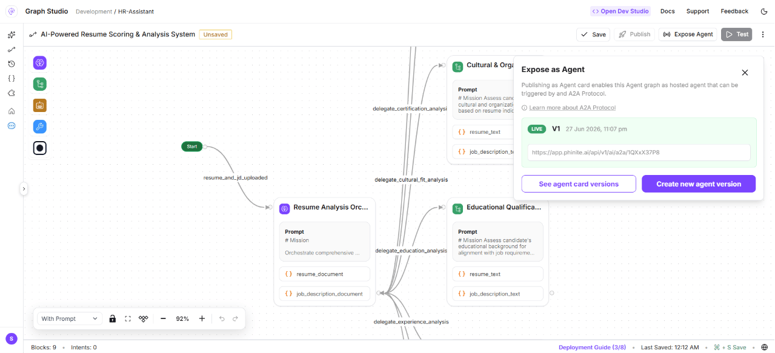Toggle dark mode with moon icon
This screenshot has height=353, width=775.
[763, 11]
